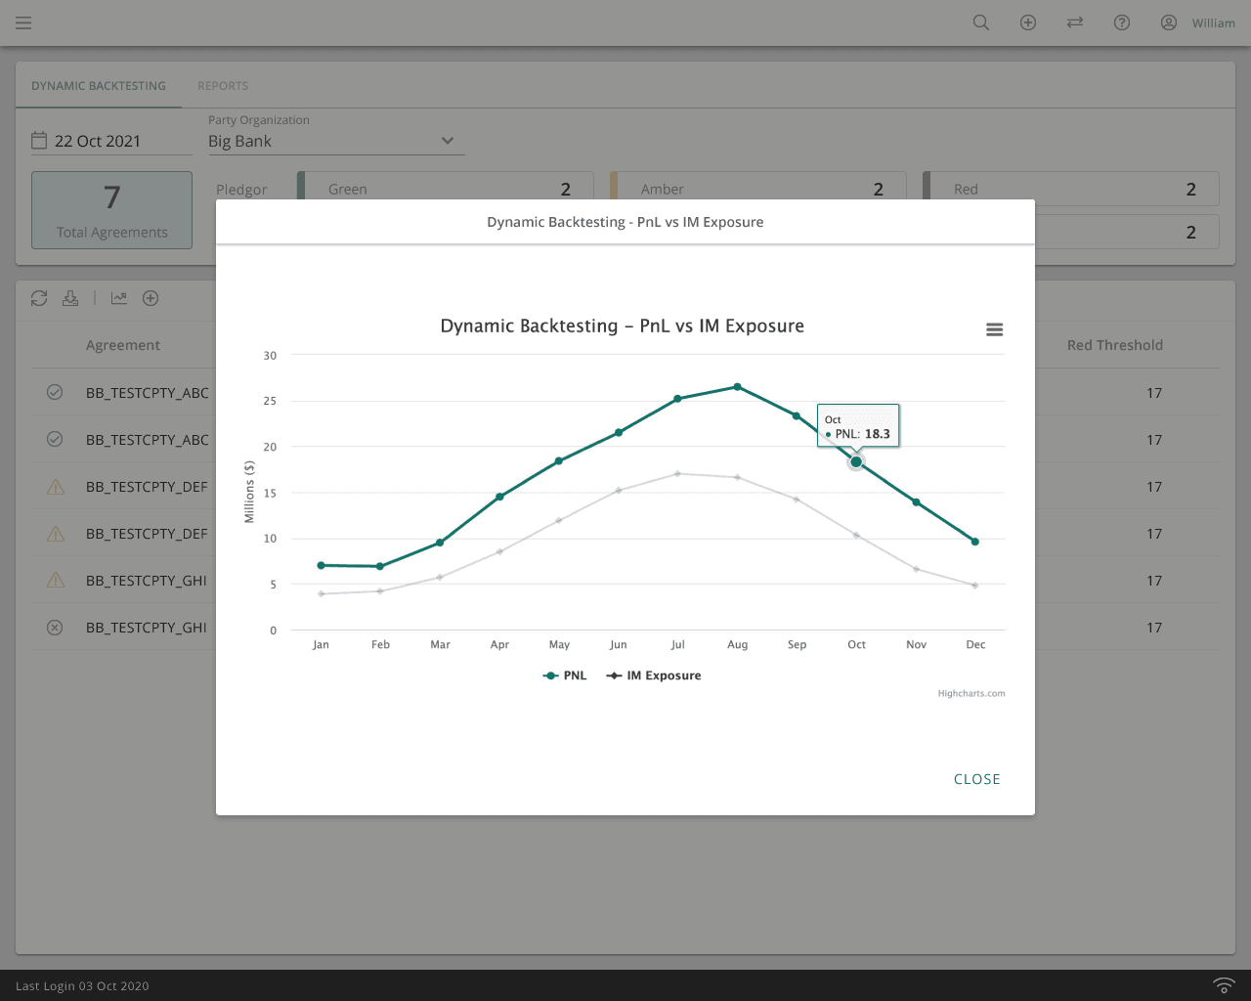Toggle the PNL series in legend
This screenshot has height=1001, width=1251.
point(565,675)
